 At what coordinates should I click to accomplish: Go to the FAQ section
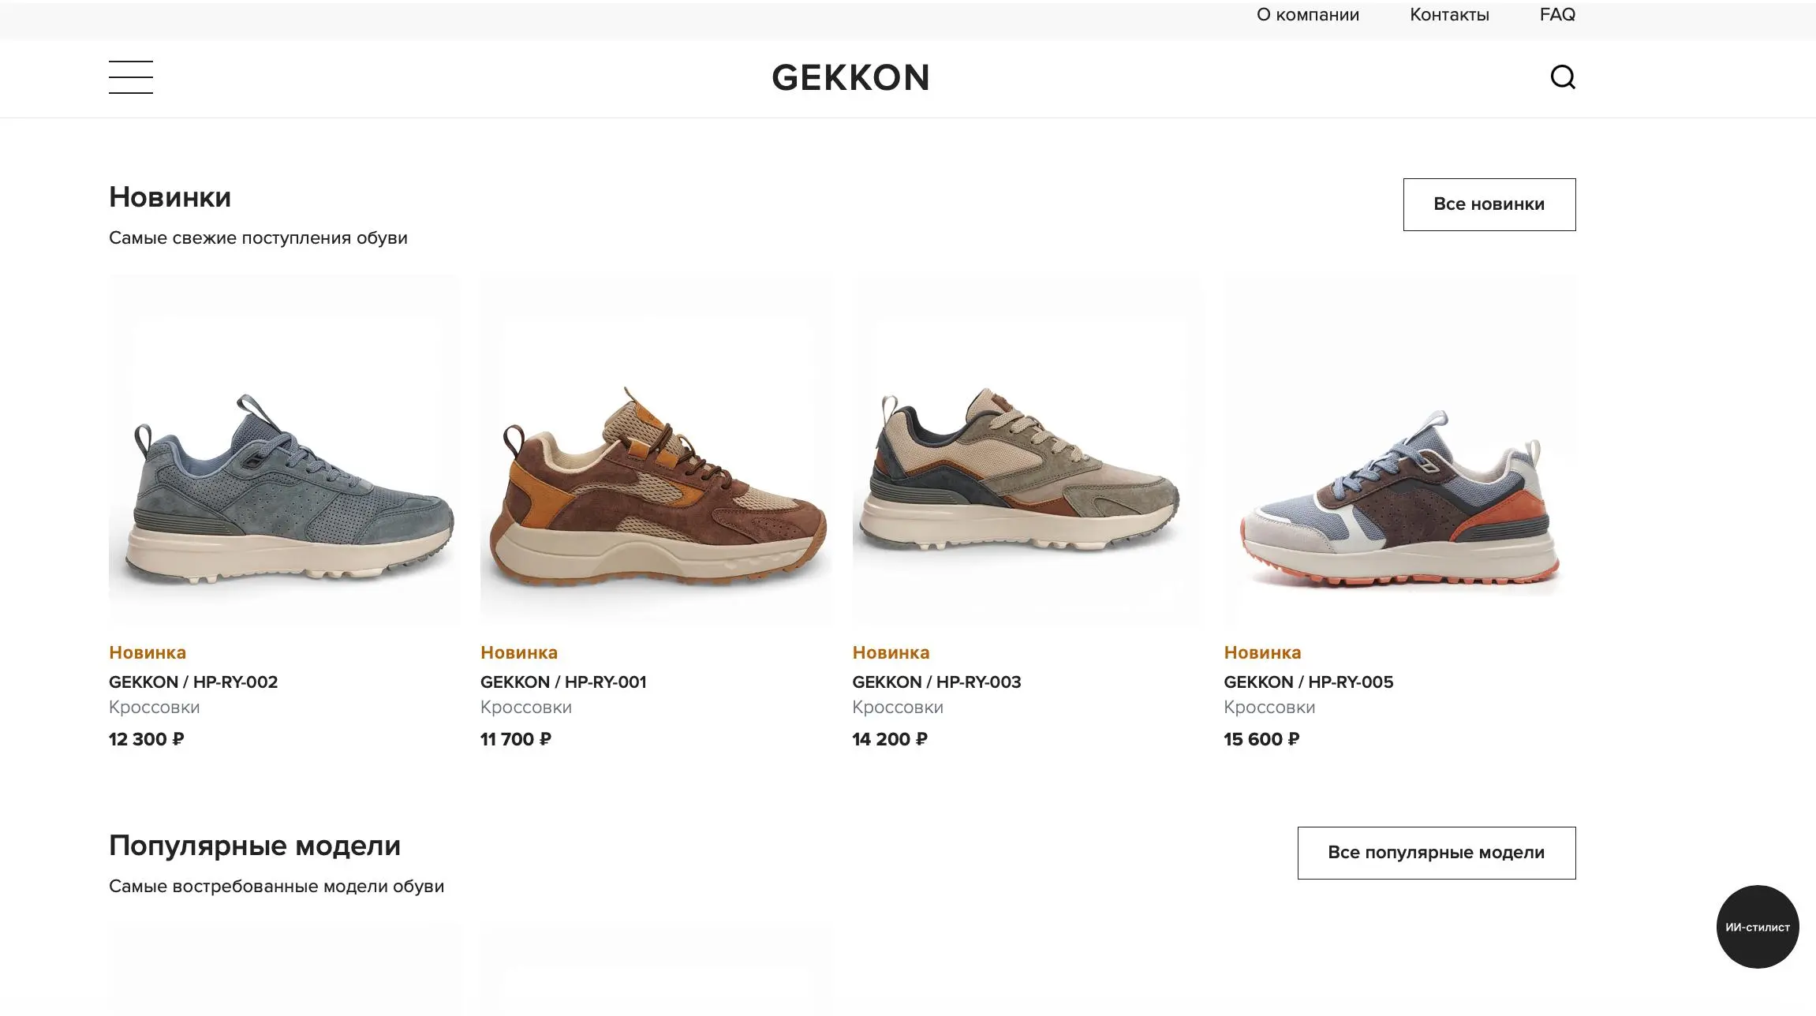(x=1556, y=14)
